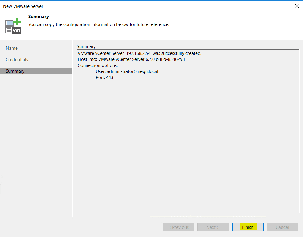This screenshot has height=237, width=303.
Task: Click the Summary heading in the banner
Action: click(x=39, y=16)
